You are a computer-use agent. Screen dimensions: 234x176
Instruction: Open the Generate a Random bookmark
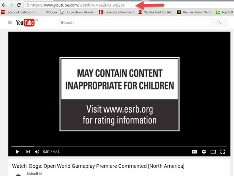point(117,12)
